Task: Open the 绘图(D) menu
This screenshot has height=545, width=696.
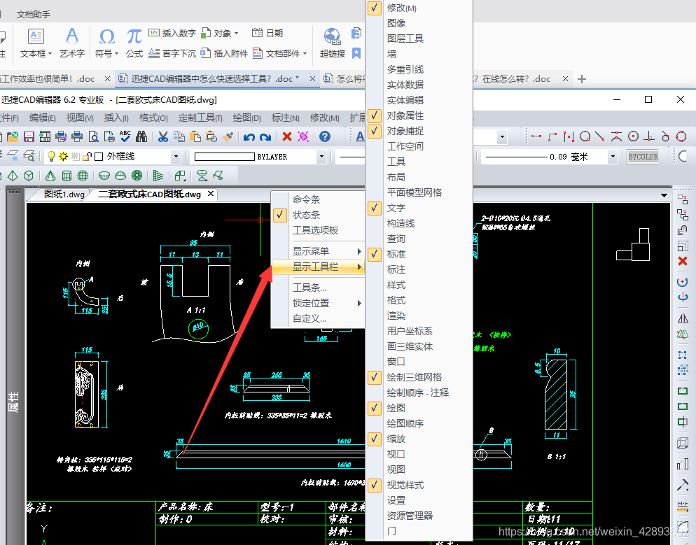Action: pyautogui.click(x=246, y=118)
